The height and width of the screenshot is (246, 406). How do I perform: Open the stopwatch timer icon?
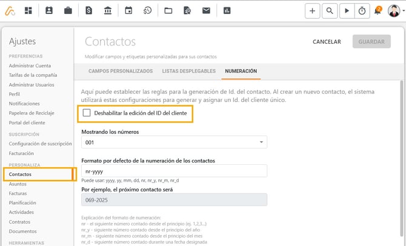362,11
